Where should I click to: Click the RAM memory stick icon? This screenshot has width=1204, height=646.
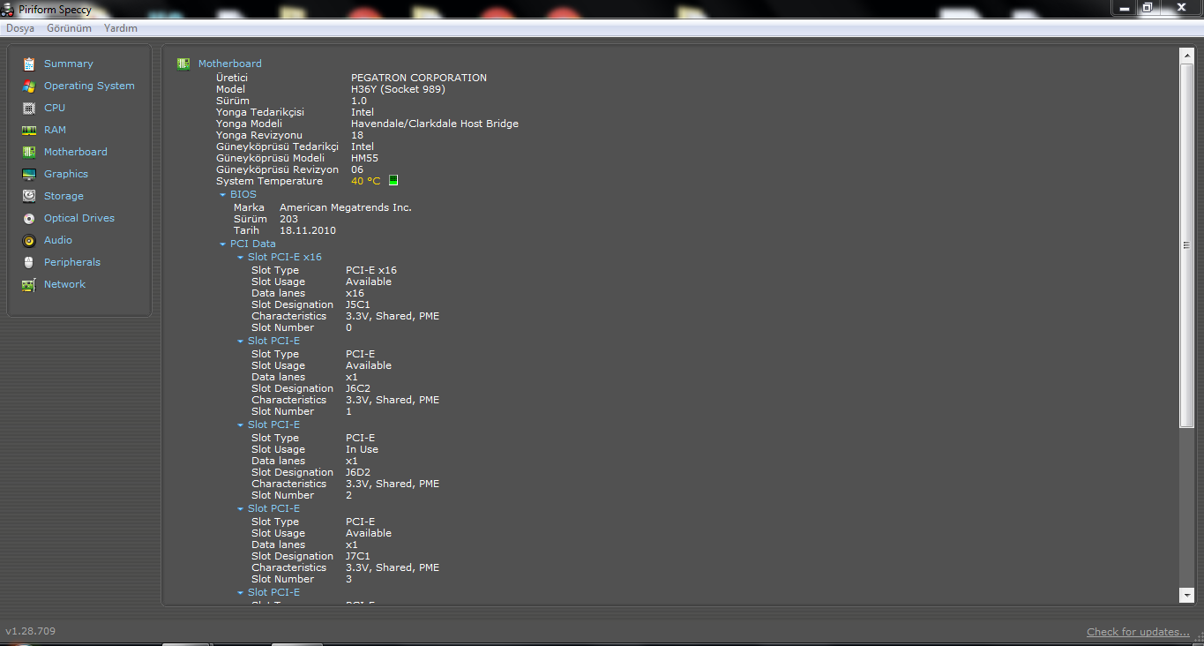click(29, 130)
